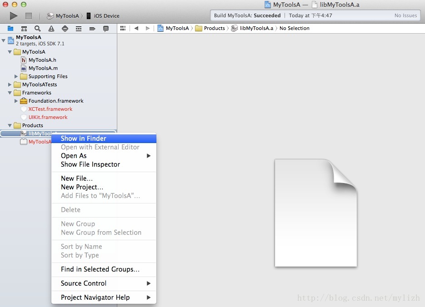
Task: Open the MyToolsA scheme selector
Action: tap(63, 16)
